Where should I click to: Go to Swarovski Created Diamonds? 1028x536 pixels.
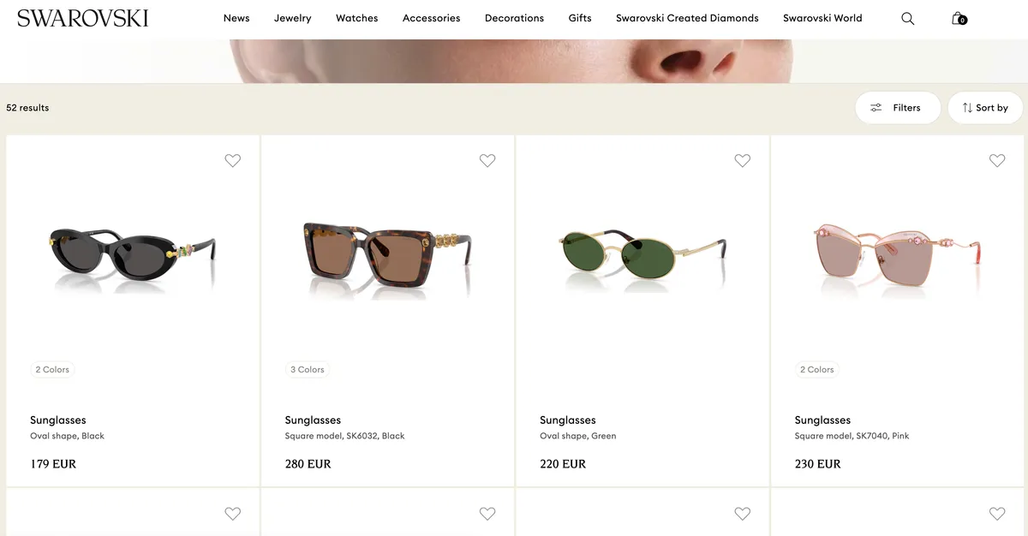tap(687, 18)
